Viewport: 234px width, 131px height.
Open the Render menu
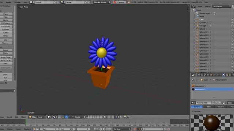click(x=8, y=2)
